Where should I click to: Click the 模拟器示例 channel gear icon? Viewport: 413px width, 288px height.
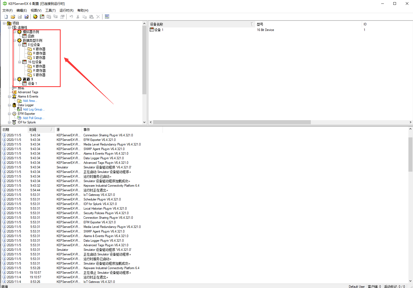click(19, 32)
